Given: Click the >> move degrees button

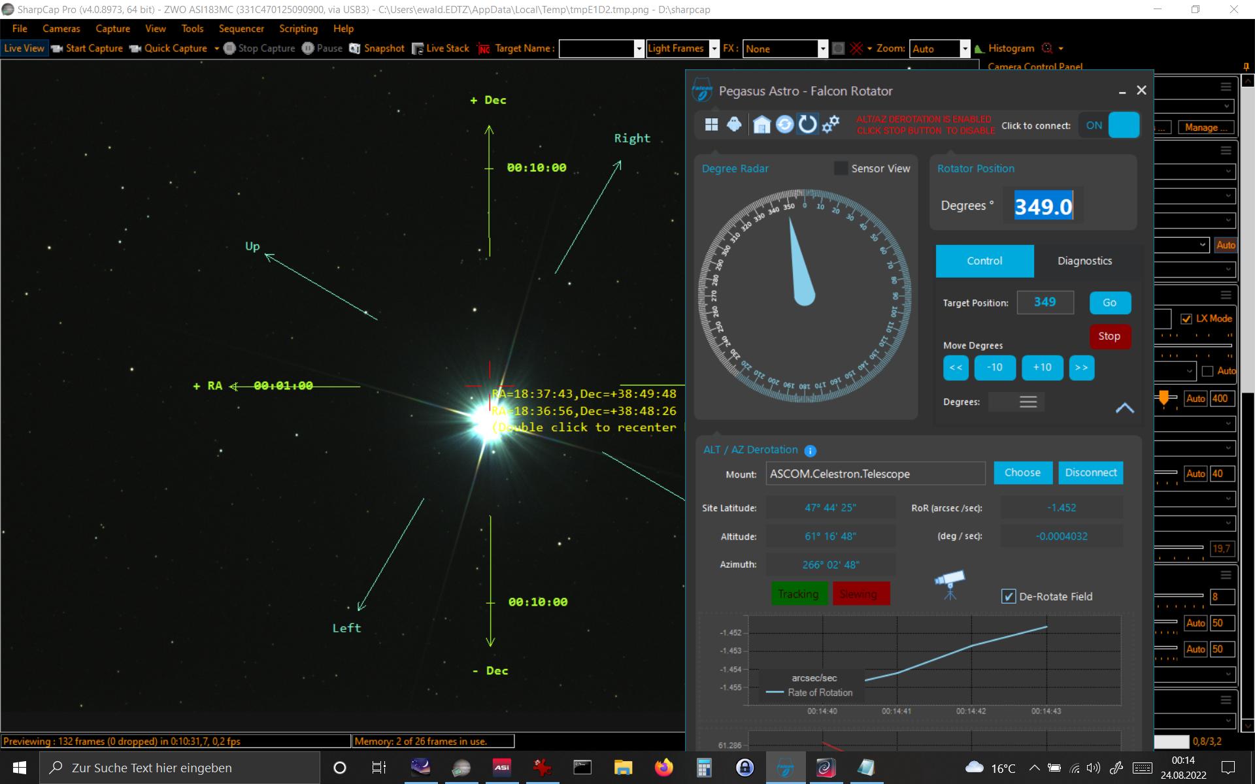Looking at the screenshot, I should pos(1082,367).
